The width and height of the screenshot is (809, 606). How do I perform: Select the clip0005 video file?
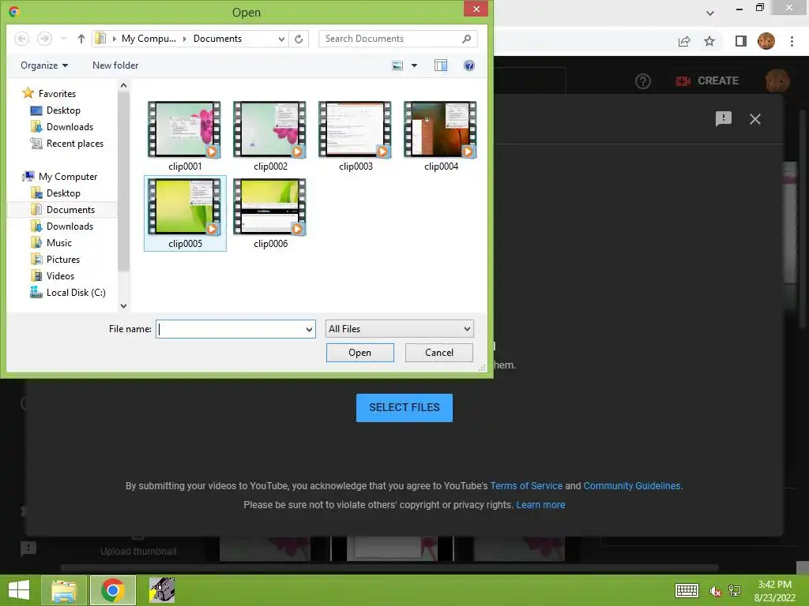coord(185,213)
